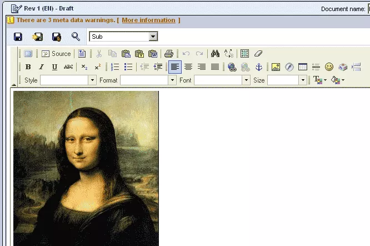This screenshot has height=246, width=370.
Task: Click inside the Font combo box
Action: [218, 80]
